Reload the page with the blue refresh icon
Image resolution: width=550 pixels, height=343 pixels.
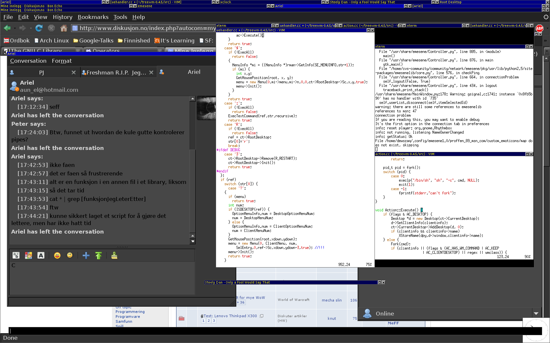pyautogui.click(x=39, y=28)
